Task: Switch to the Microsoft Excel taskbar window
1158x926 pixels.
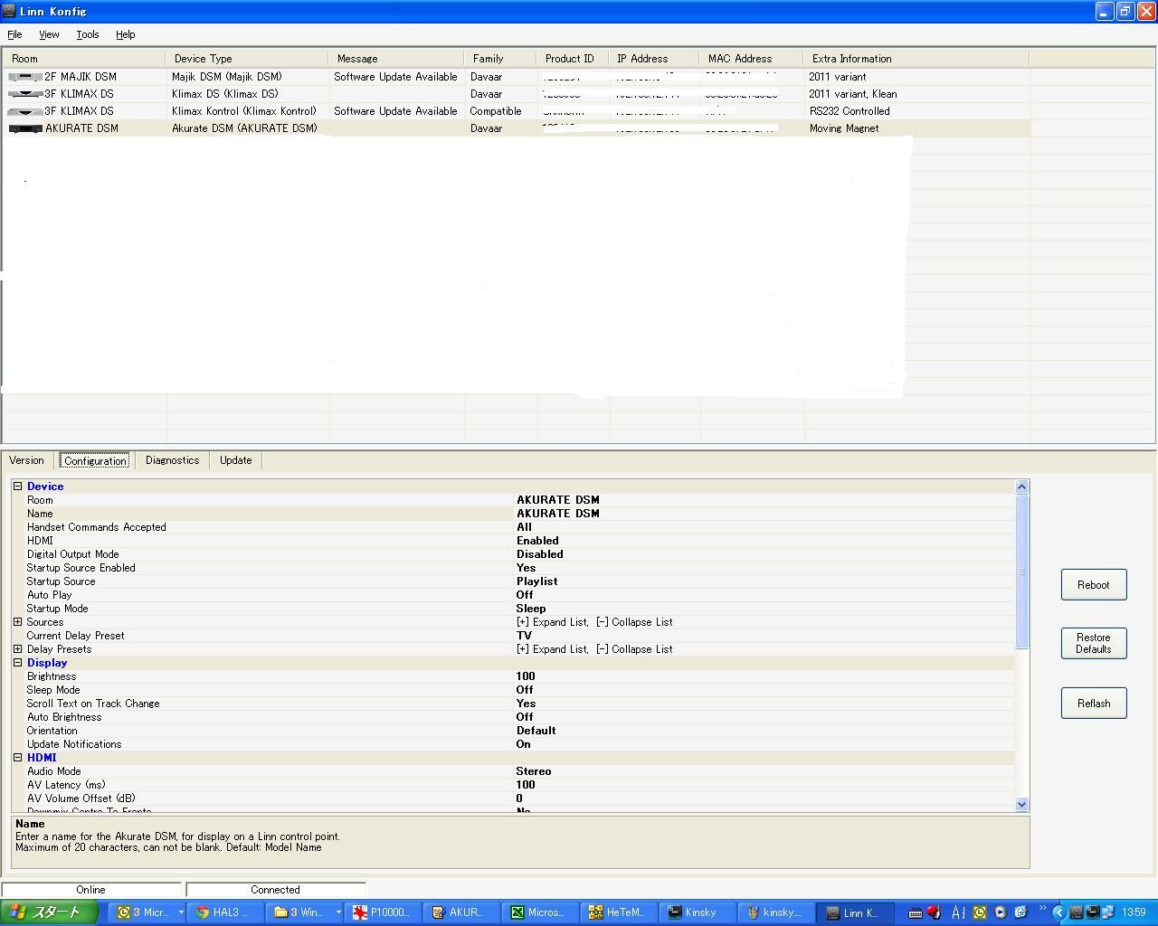Action: click(538, 912)
